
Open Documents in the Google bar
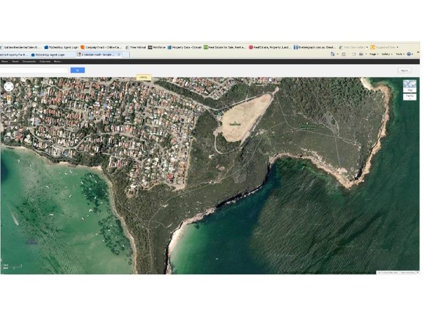pos(29,62)
